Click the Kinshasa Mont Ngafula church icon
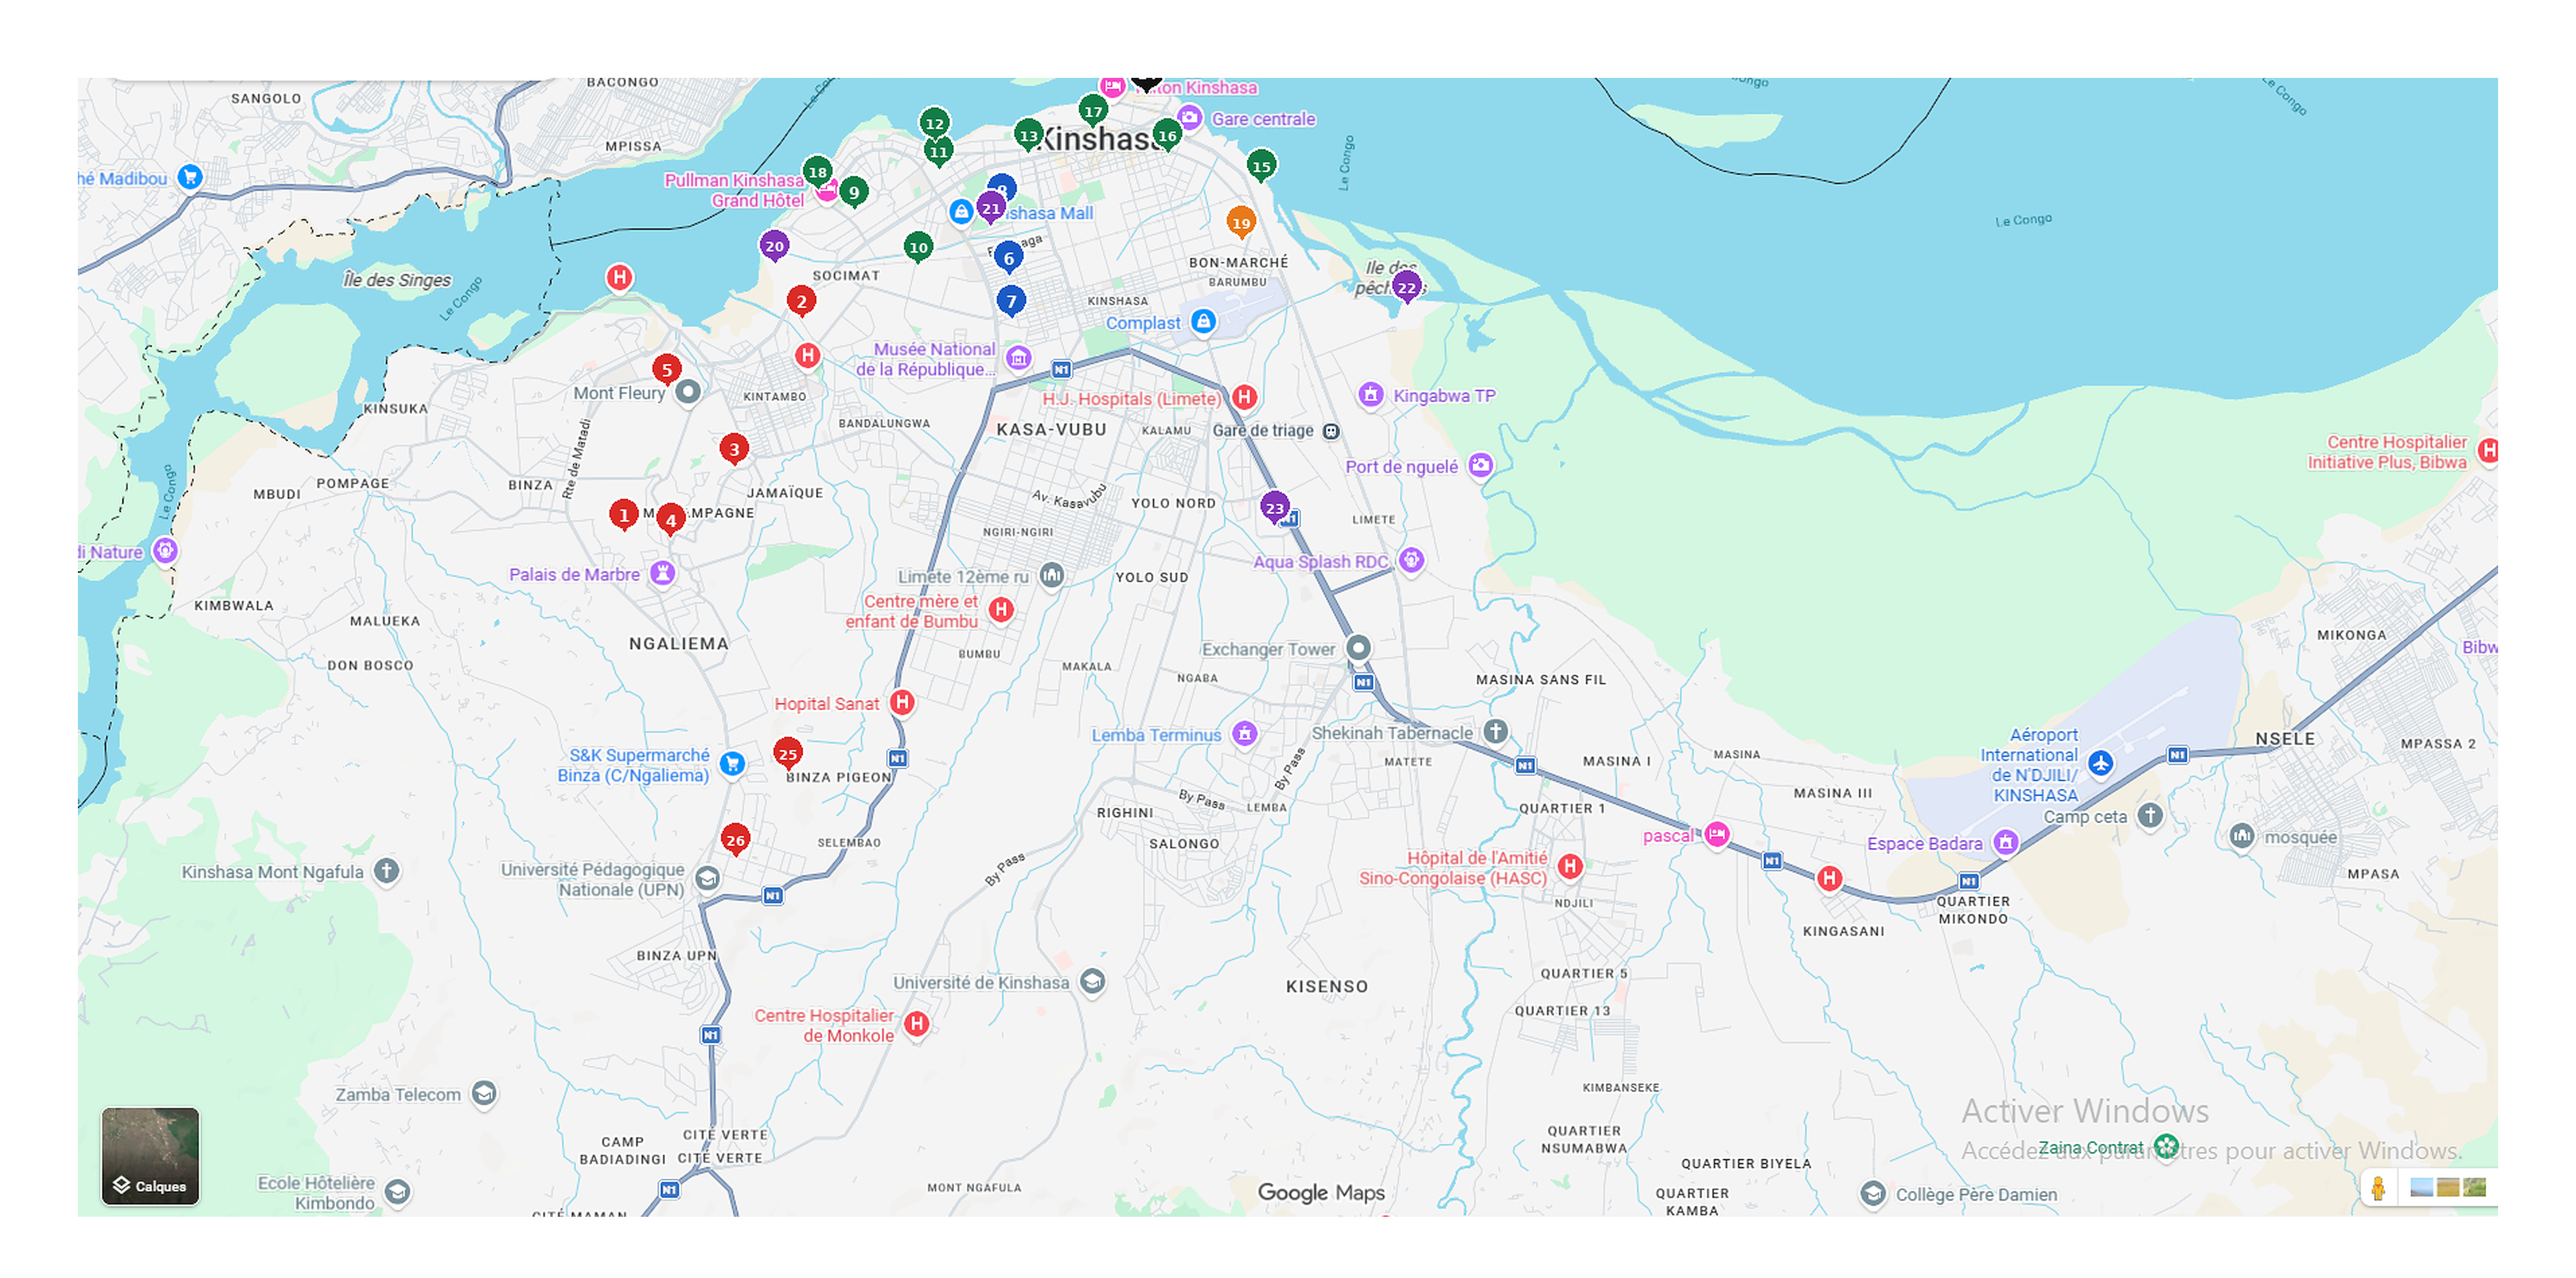This screenshot has height=1278, width=2576. click(x=387, y=871)
